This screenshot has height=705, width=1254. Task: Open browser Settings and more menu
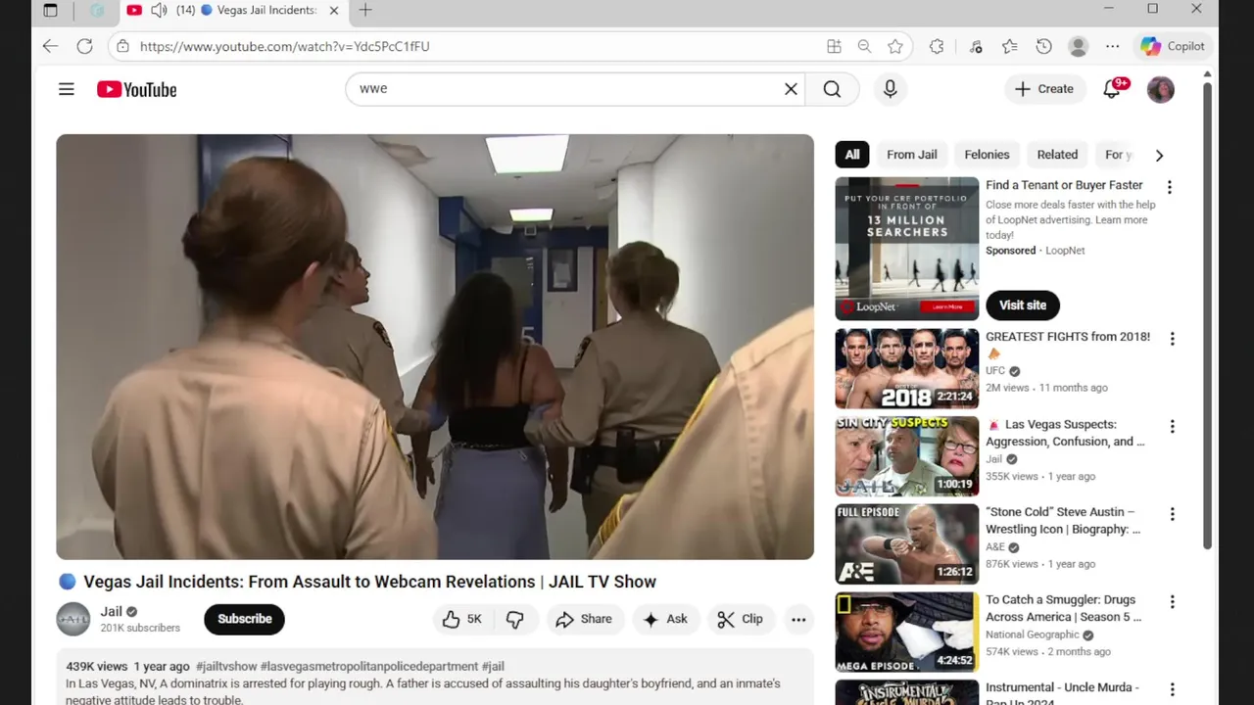[1113, 46]
